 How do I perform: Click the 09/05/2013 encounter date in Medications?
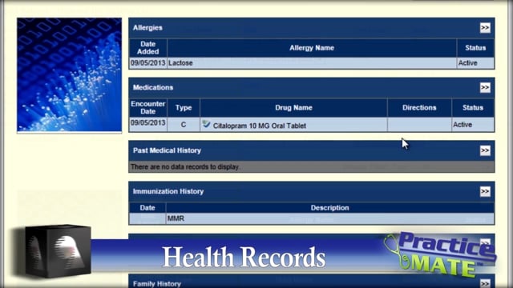(147, 123)
